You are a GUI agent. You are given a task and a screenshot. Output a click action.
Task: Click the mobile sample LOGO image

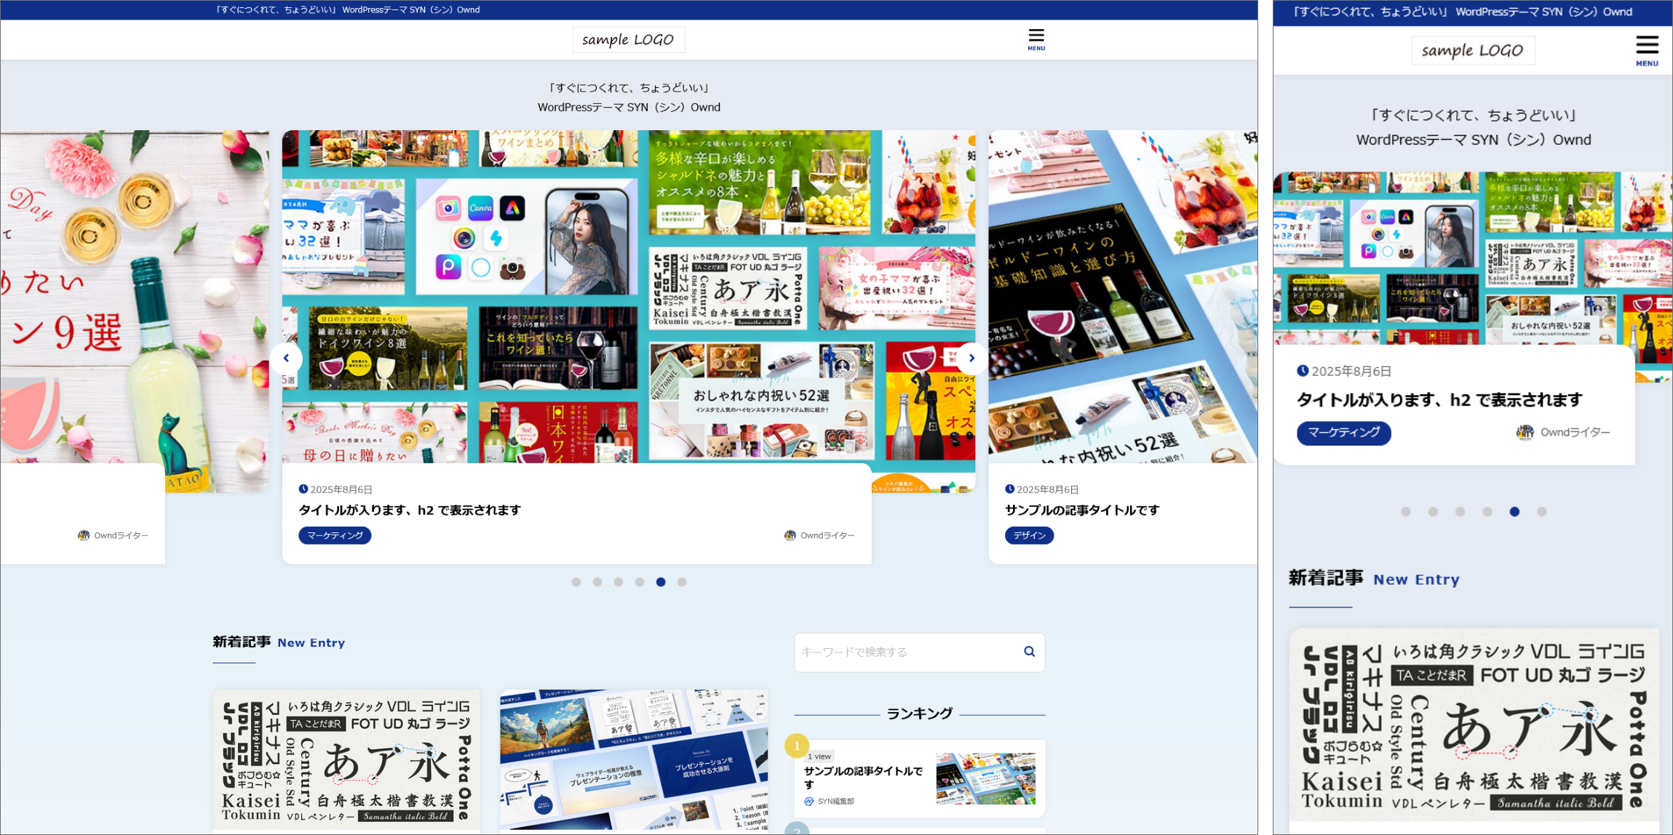[x=1472, y=50]
